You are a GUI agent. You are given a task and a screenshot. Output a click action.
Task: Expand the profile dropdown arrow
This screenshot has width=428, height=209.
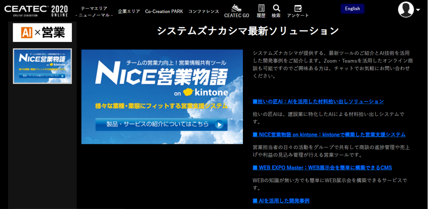tap(418, 10)
